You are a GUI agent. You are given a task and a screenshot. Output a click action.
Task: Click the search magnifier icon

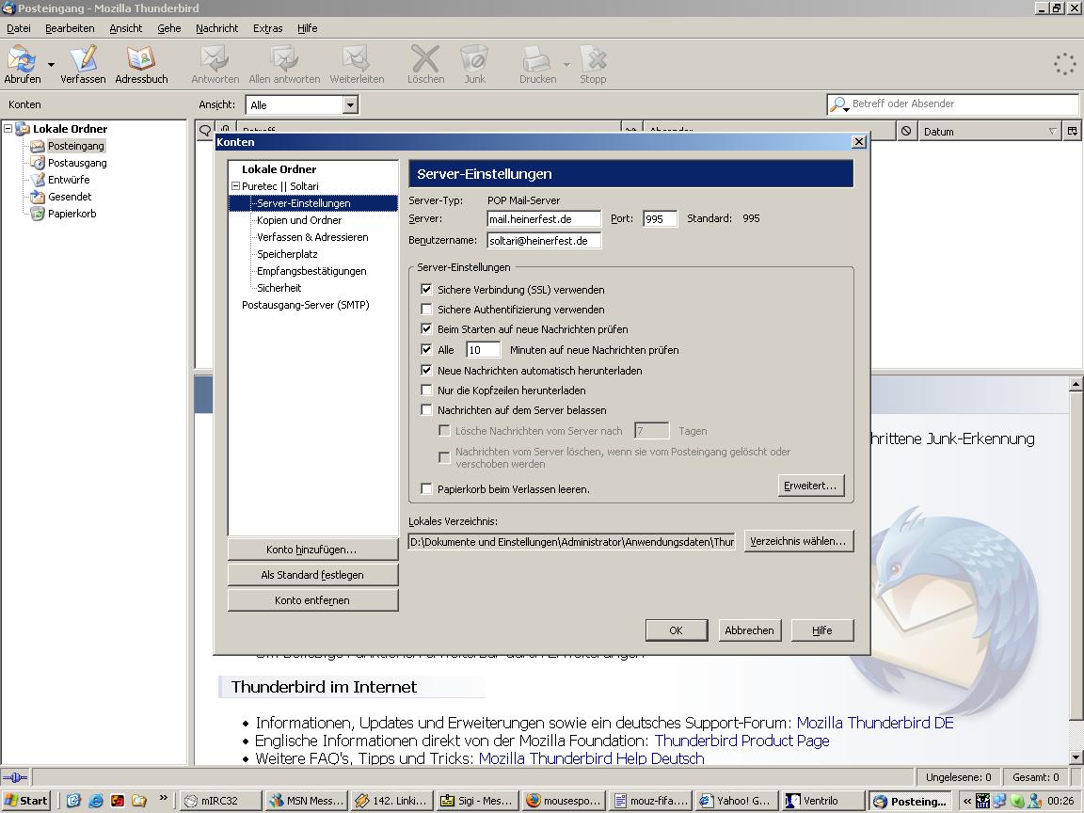click(x=837, y=104)
